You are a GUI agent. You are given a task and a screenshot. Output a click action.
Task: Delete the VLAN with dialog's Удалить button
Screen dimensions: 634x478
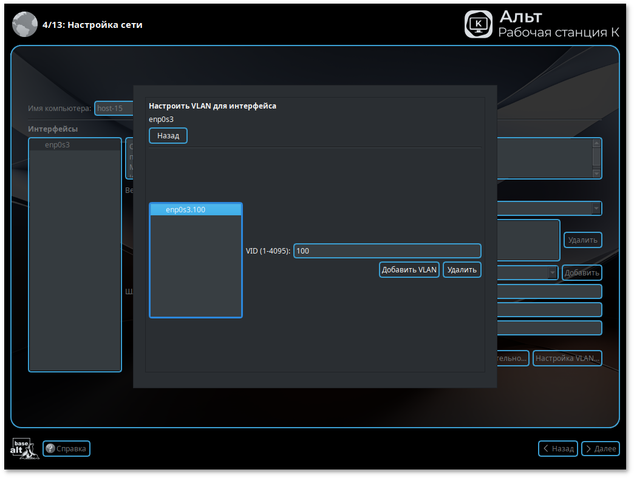pos(462,270)
